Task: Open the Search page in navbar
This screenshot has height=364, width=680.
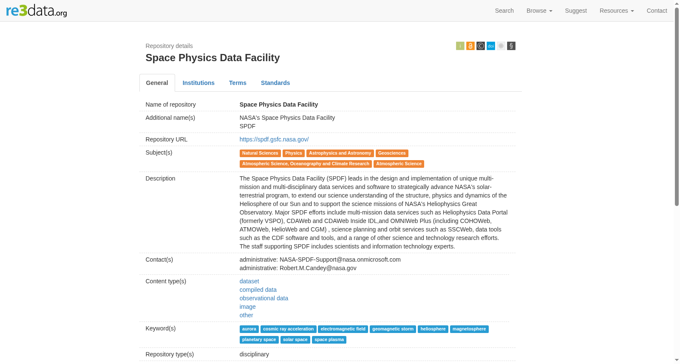Action: tap(504, 11)
